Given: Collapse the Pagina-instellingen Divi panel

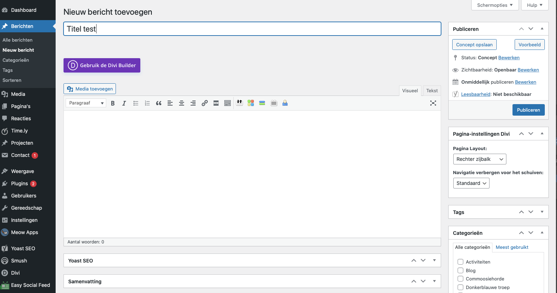Looking at the screenshot, I should (x=542, y=134).
